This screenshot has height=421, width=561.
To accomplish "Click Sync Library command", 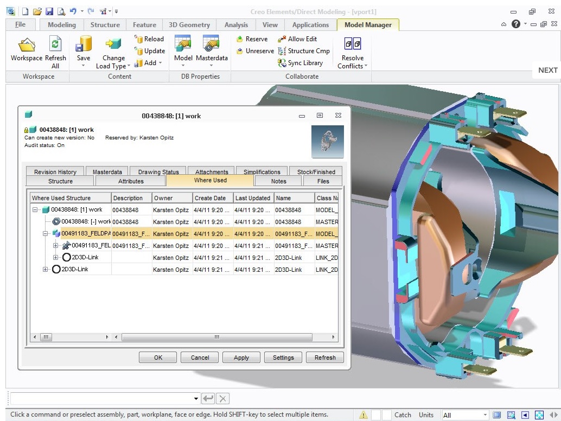I will point(300,63).
